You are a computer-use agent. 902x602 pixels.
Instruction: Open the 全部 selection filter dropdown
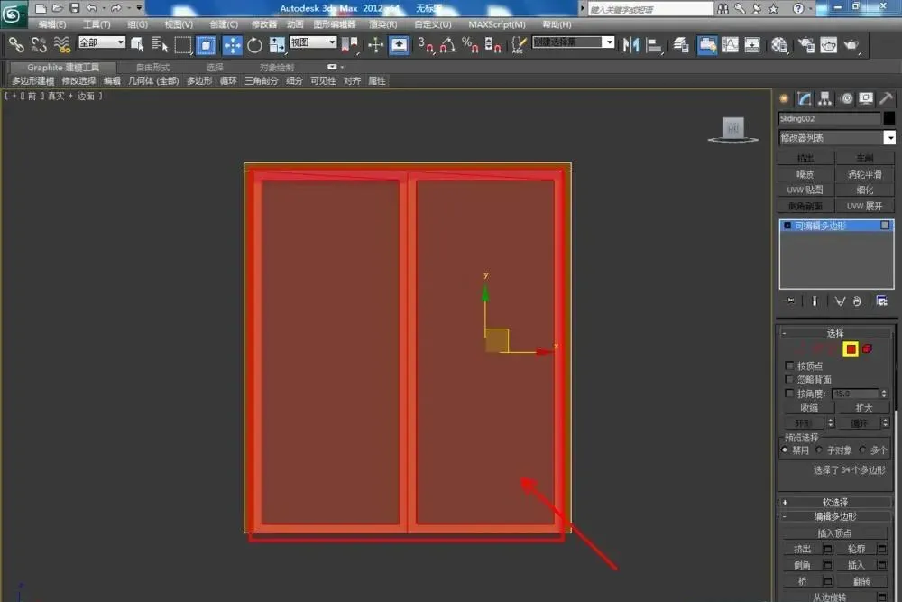[102, 42]
